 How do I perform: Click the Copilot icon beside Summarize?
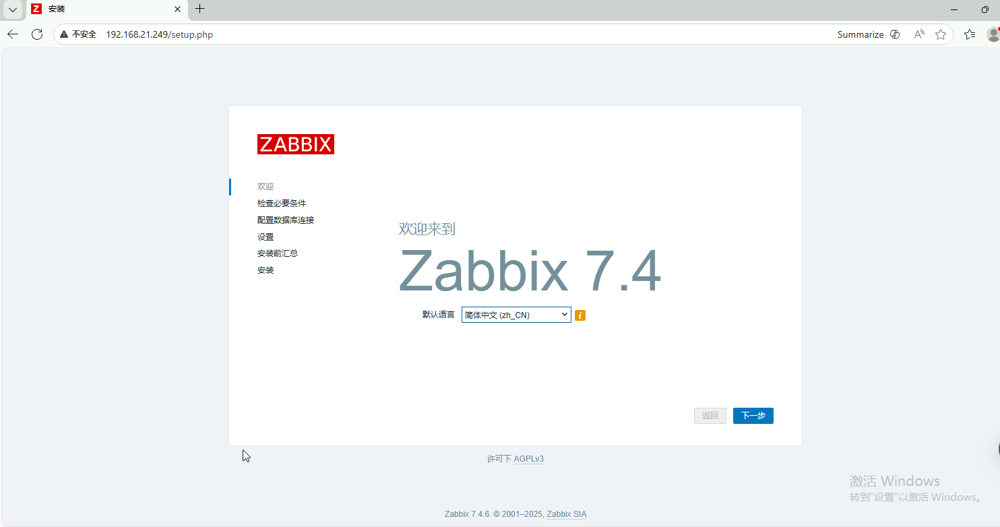tap(895, 34)
